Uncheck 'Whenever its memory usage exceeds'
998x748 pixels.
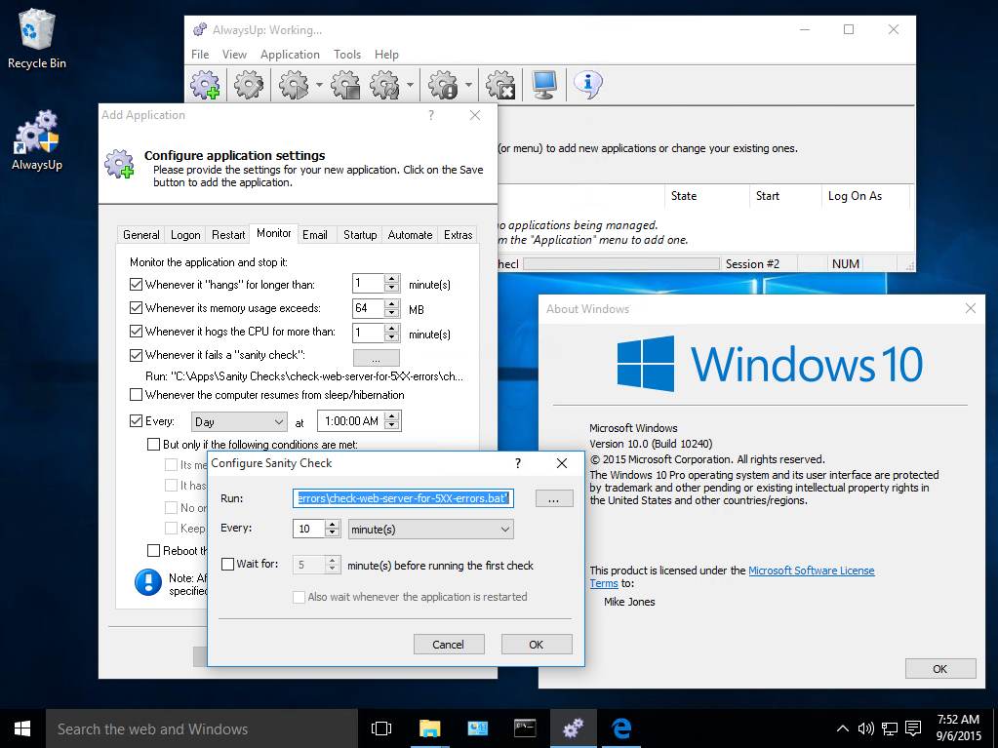[136, 308]
